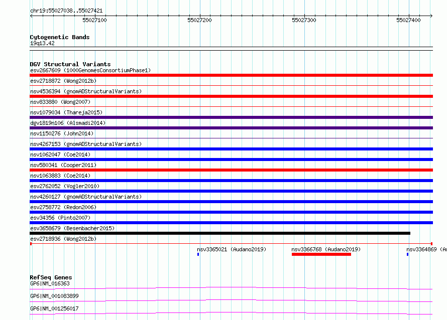Viewport: 447px width, 320px height.
Task: Select the blue bar under esv2758772
Action: coord(231,212)
